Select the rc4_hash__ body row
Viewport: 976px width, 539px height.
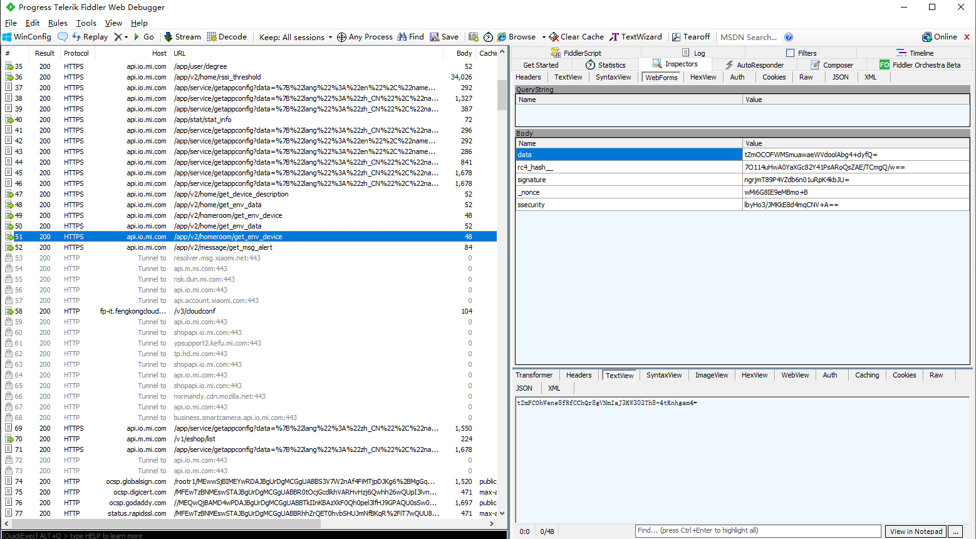click(742, 167)
